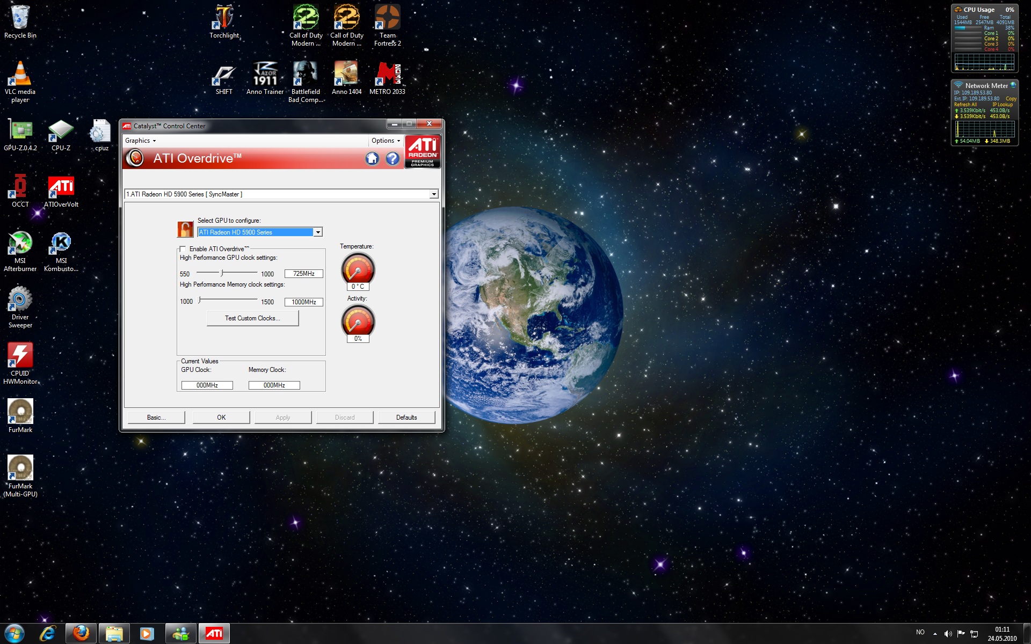Select the CPU-Z desktop icon
Viewport: 1031px width, 644px height.
[x=61, y=135]
